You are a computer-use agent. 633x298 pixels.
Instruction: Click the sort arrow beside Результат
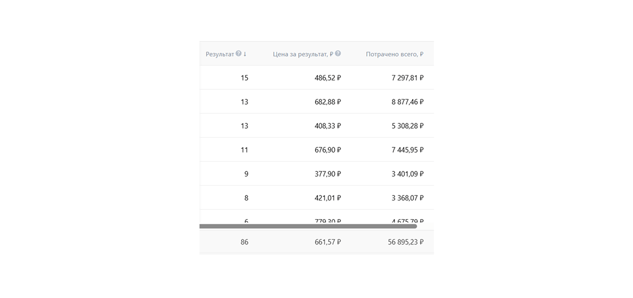[x=245, y=54]
